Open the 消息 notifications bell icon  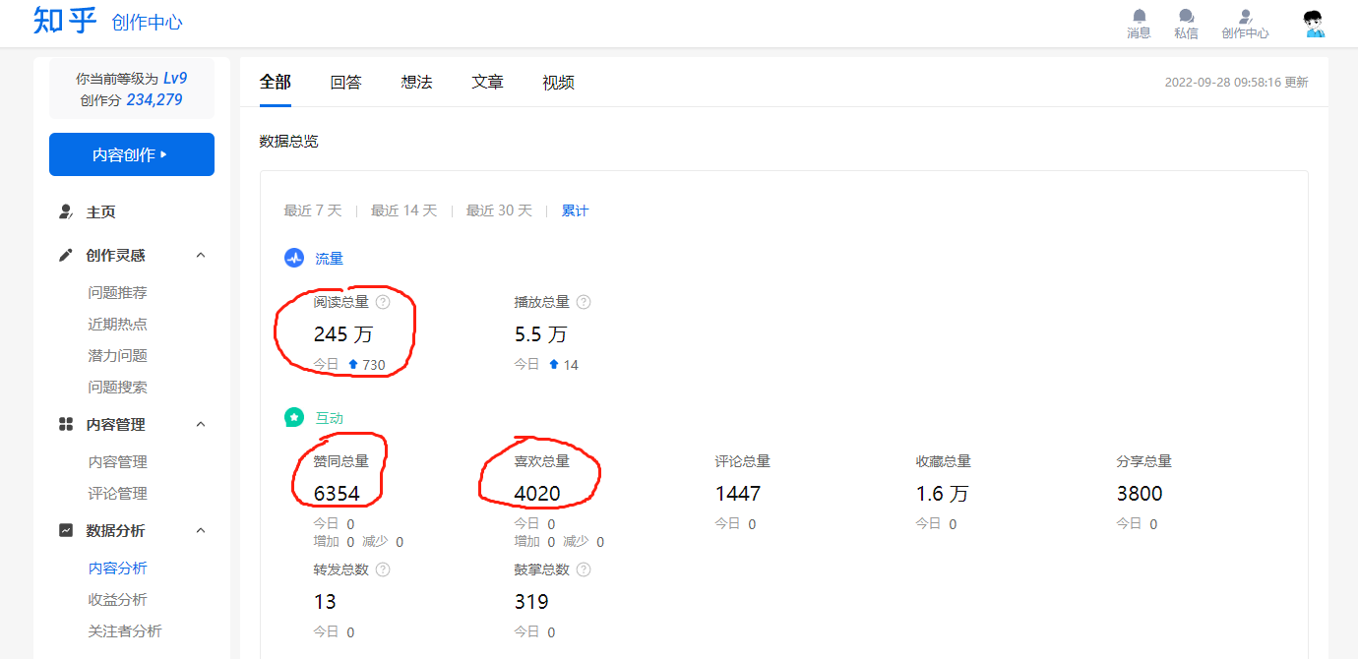1139,16
